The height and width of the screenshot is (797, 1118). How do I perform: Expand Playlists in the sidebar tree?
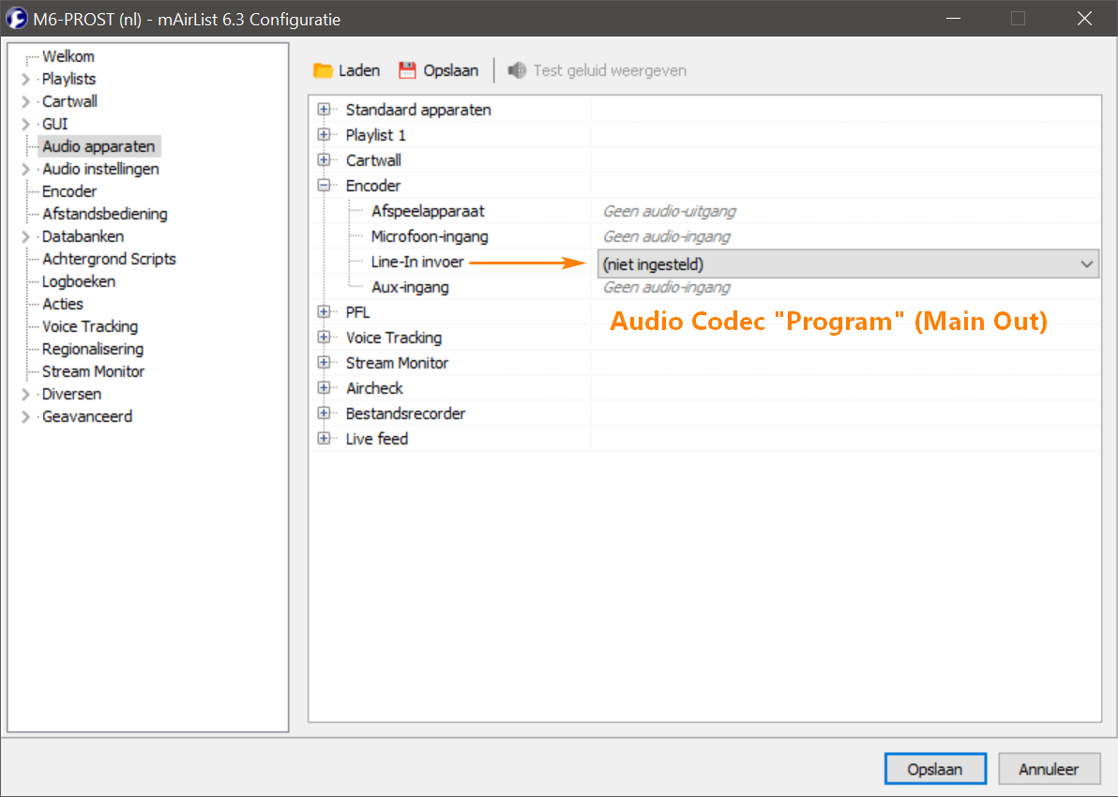click(x=25, y=79)
